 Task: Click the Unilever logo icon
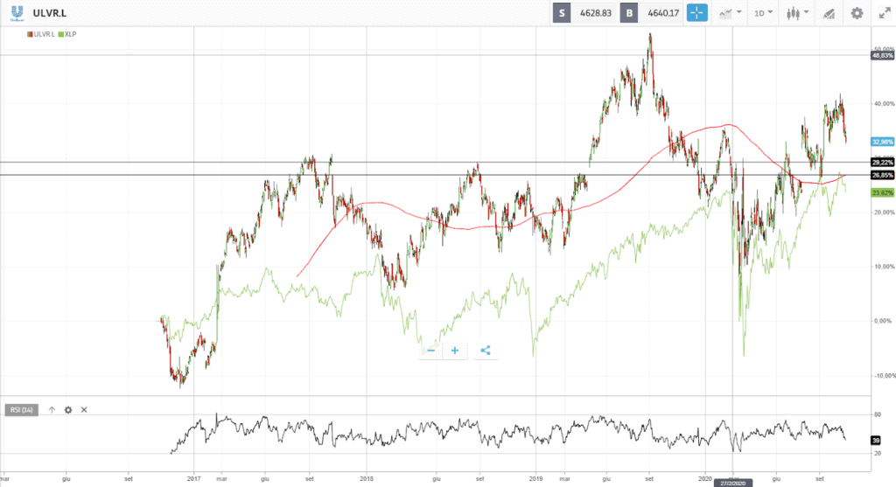coord(17,12)
